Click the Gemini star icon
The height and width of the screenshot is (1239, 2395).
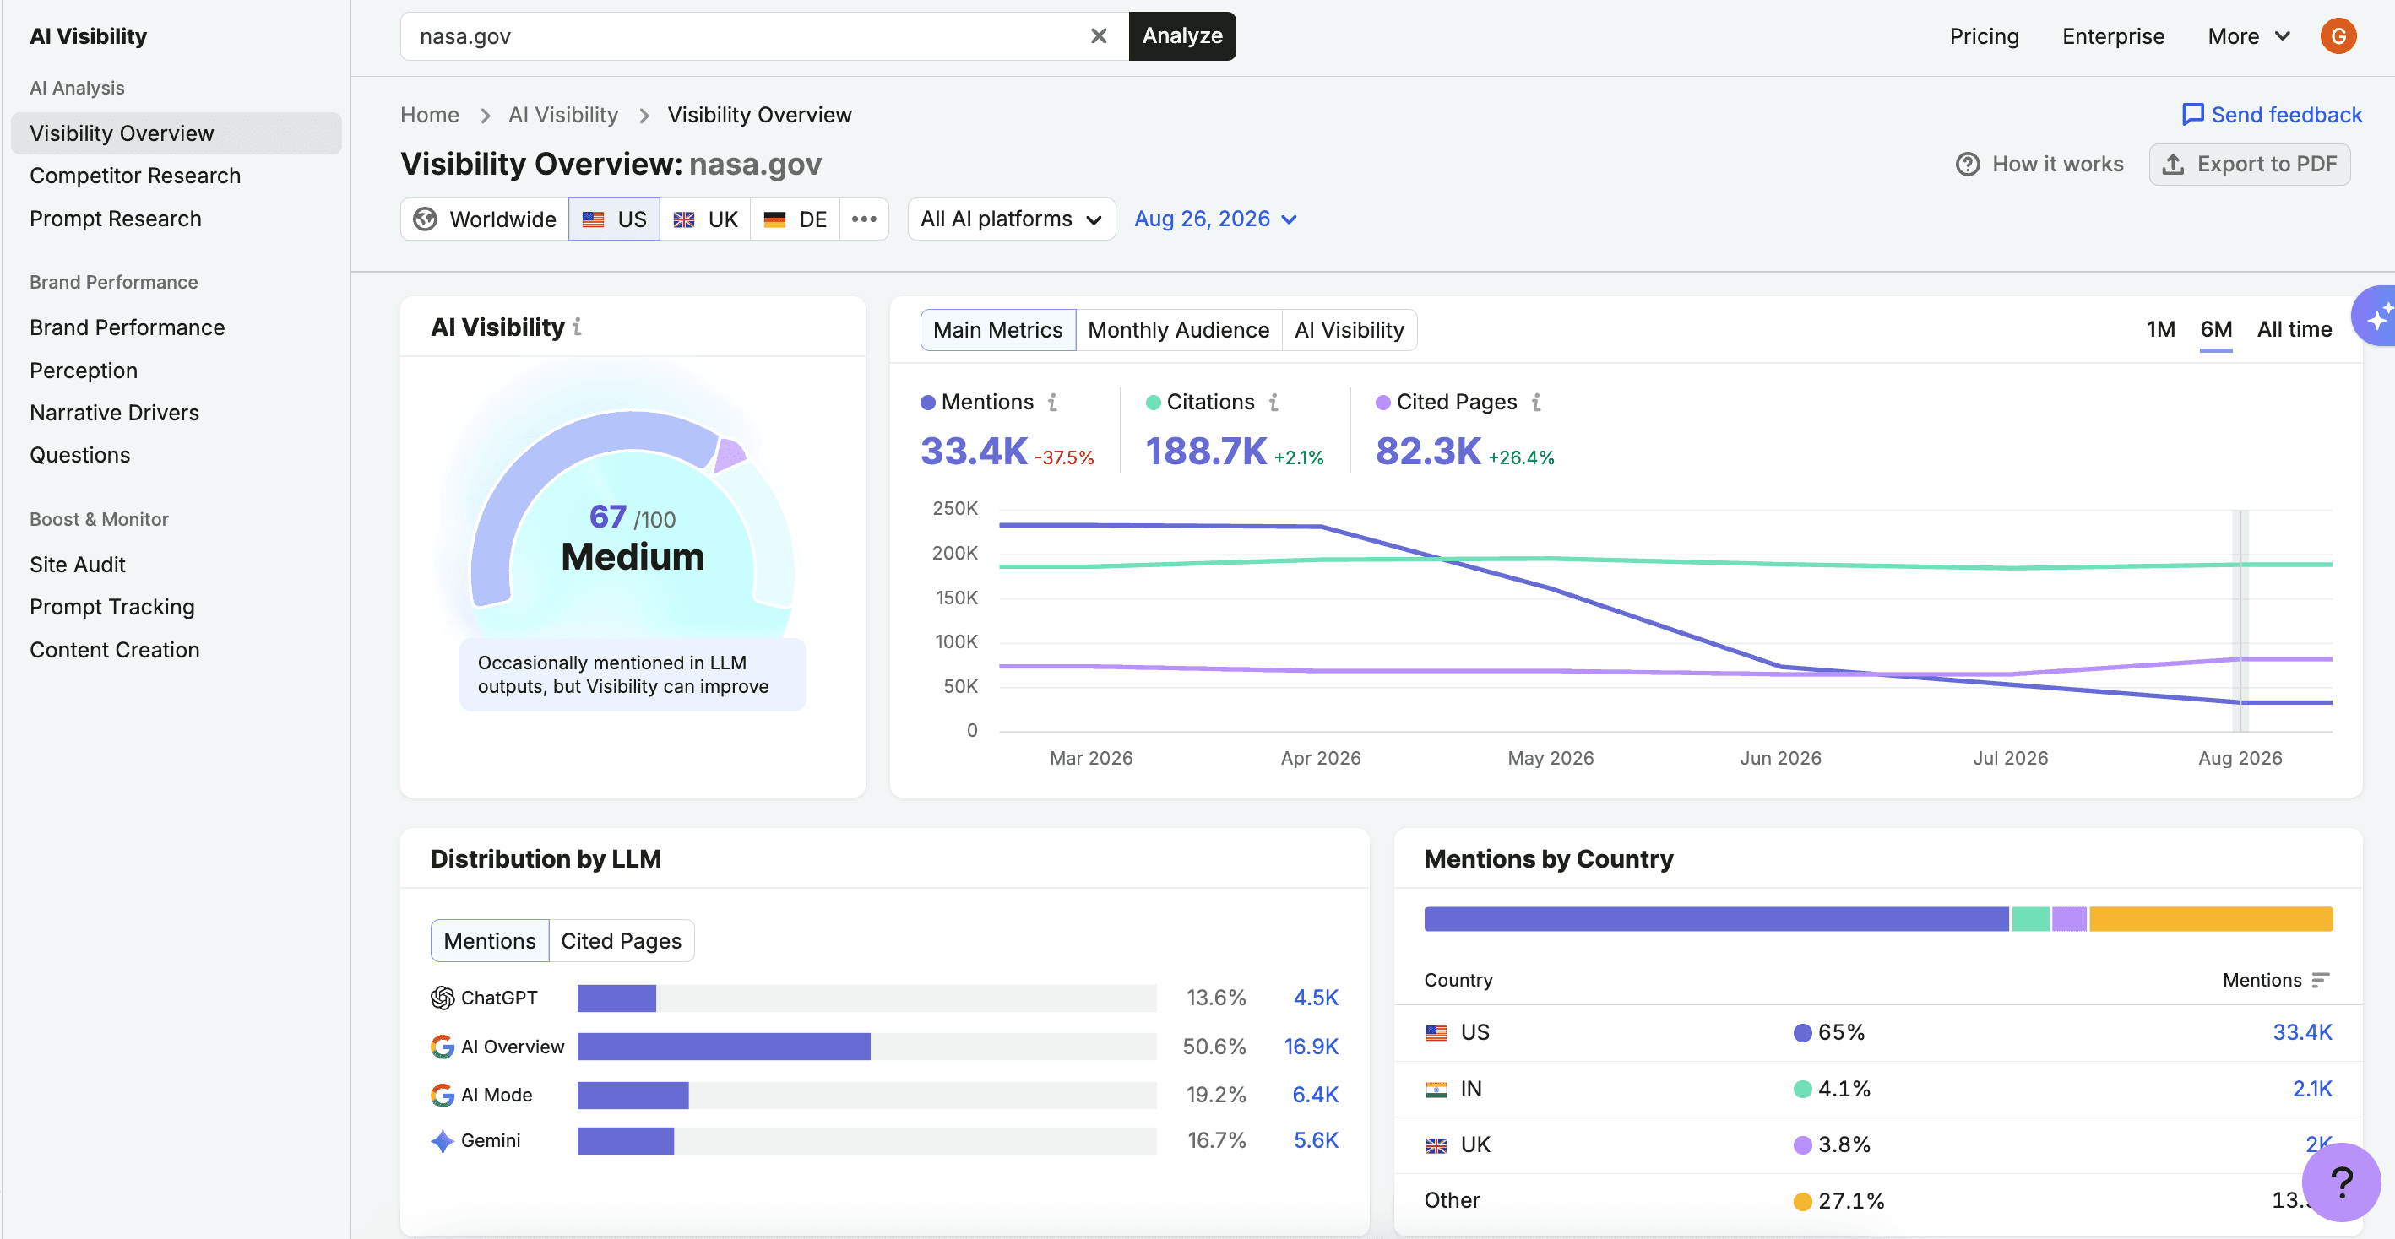[x=443, y=1140]
